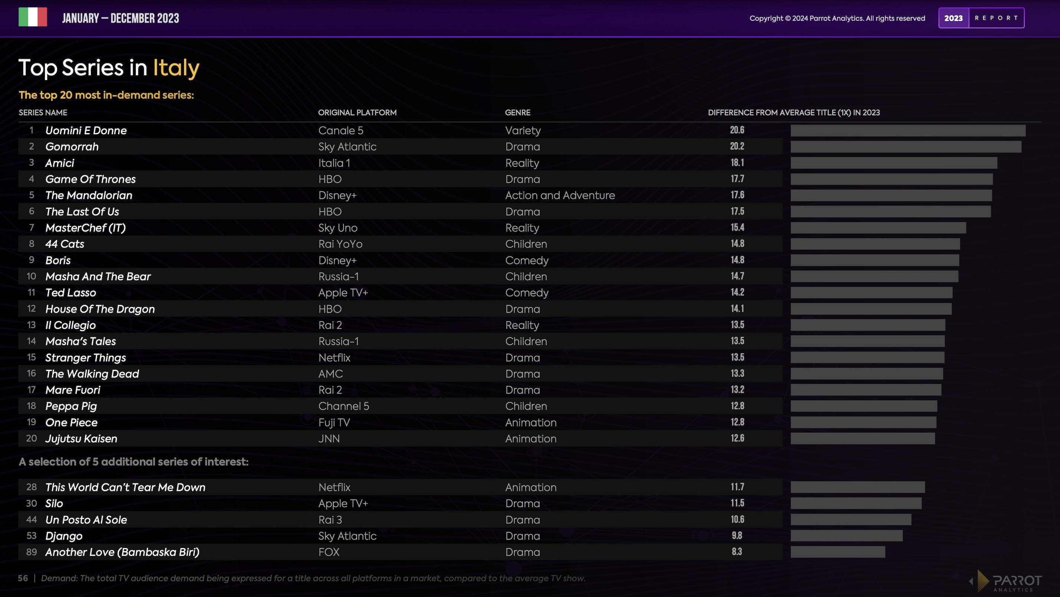Click the 15.4 demand value
The height and width of the screenshot is (597, 1060).
point(737,227)
